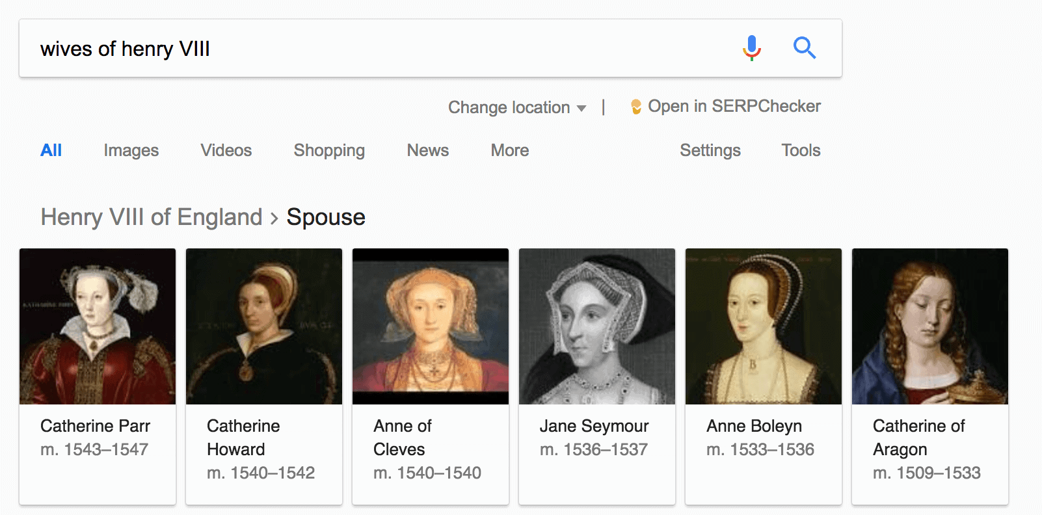Select the 'm. 1509–1533' marriage dates
Image resolution: width=1042 pixels, height=515 pixels.
click(927, 473)
